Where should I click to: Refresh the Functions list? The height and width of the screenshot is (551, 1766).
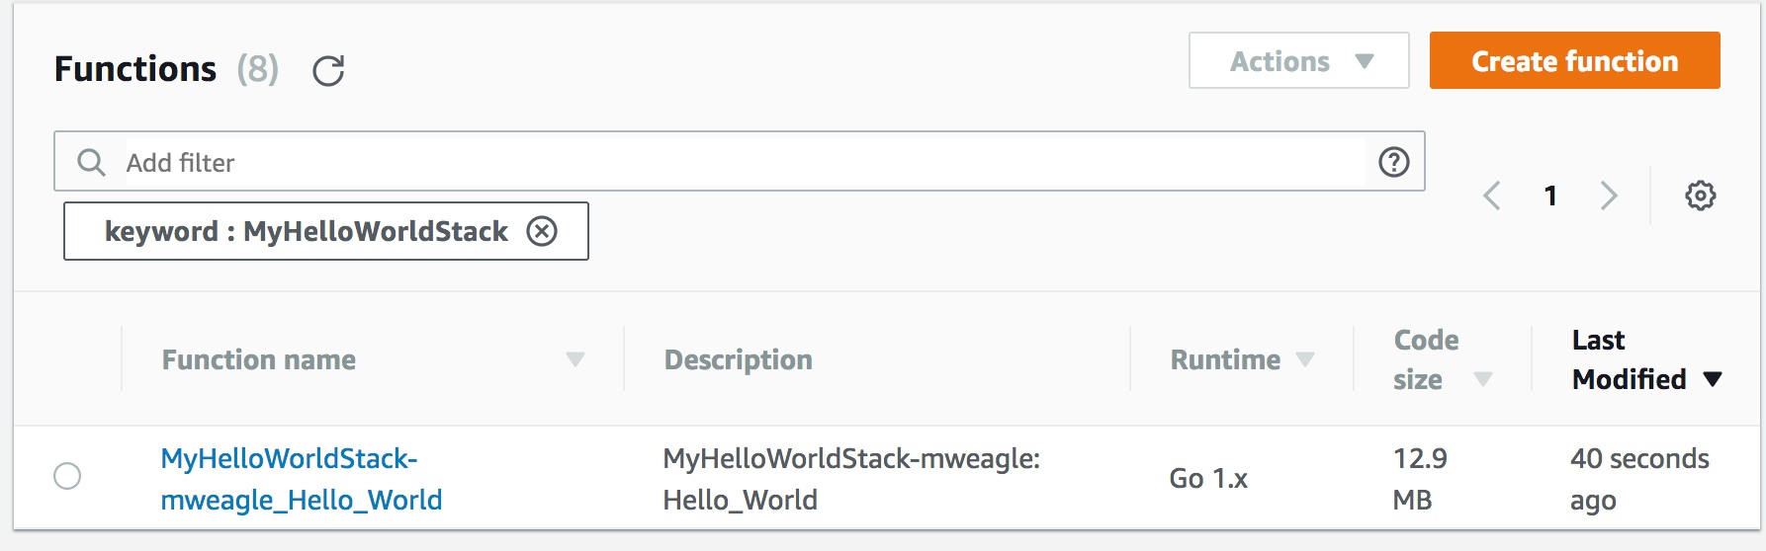328,71
